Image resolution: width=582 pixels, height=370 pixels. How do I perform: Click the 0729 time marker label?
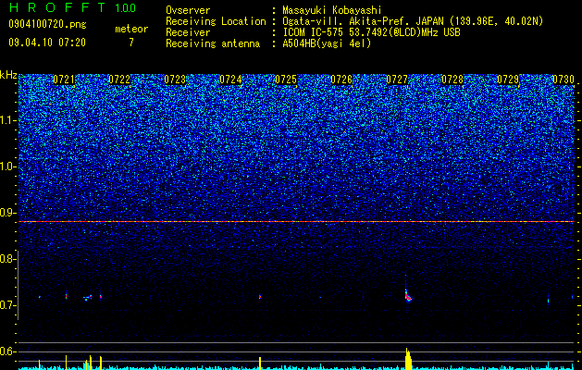(508, 80)
